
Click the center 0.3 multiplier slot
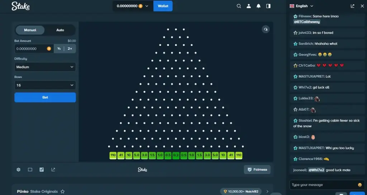(176, 155)
